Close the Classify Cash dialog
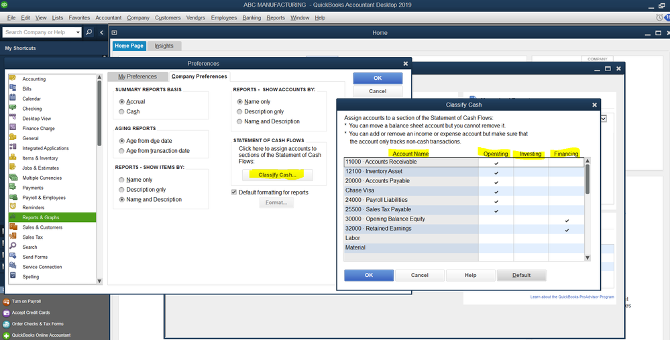Screen dimensions: 670x340 click(x=594, y=105)
